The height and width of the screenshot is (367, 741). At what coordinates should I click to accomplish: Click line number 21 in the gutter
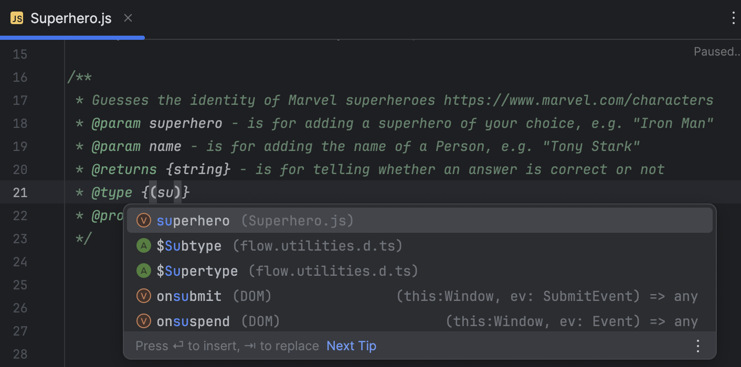tap(20, 192)
